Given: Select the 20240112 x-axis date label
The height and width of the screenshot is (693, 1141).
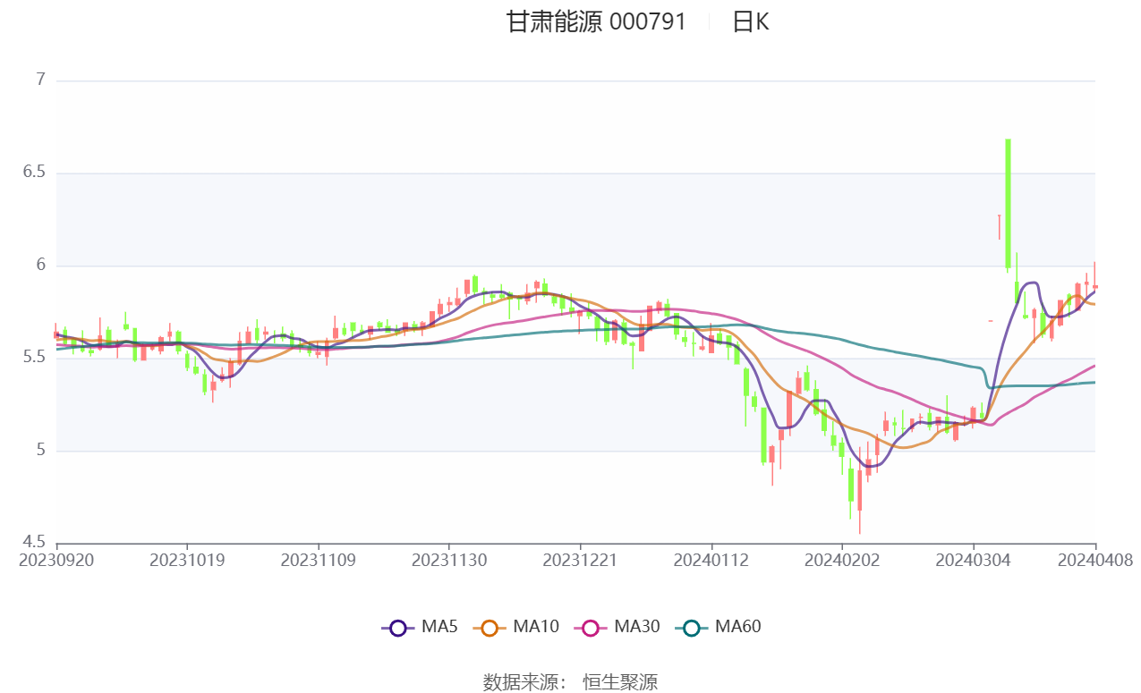Looking at the screenshot, I should coord(711,561).
